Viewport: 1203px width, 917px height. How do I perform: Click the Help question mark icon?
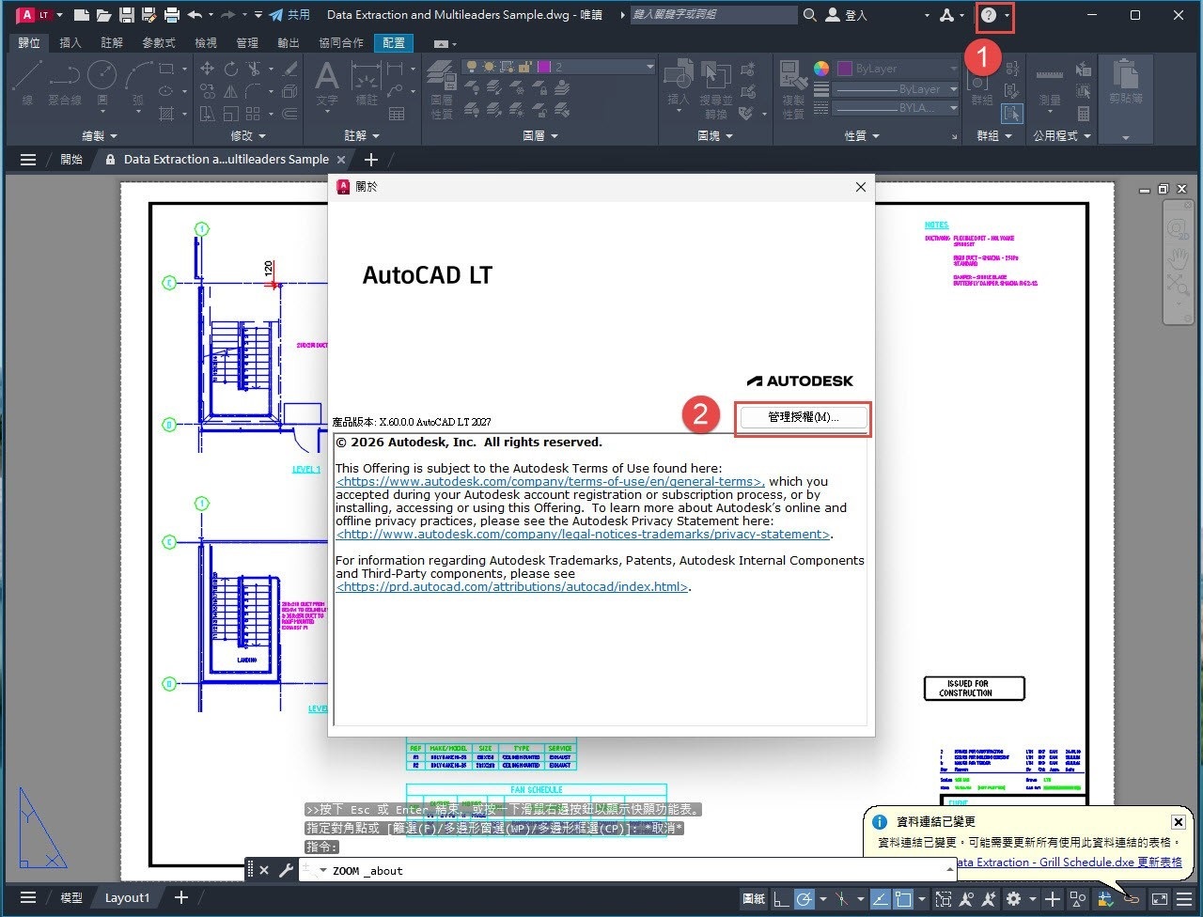pos(988,16)
